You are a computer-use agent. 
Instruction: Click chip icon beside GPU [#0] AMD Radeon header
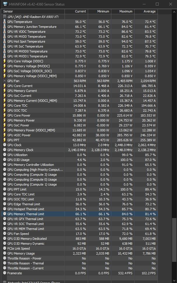pos(5,17)
